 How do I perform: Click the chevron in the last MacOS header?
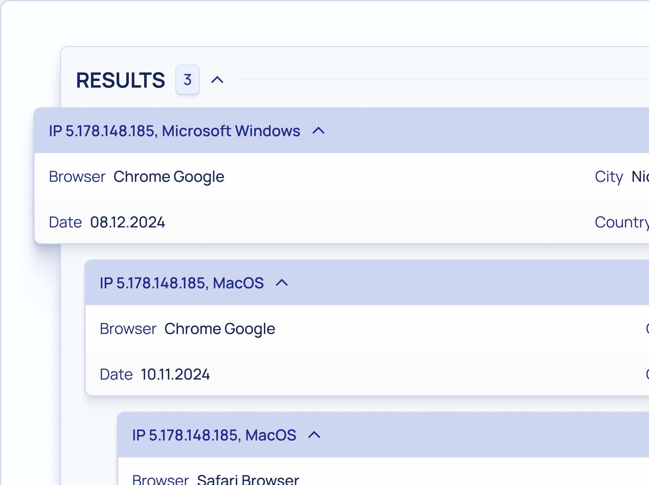pyautogui.click(x=314, y=435)
